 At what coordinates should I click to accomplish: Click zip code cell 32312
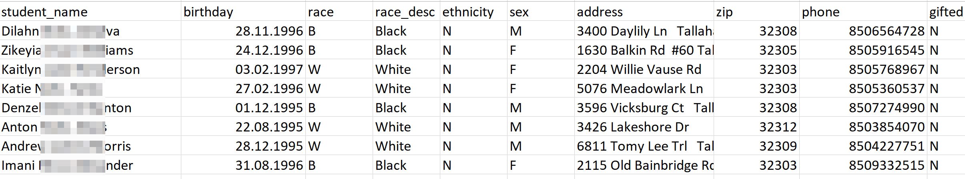778,127
